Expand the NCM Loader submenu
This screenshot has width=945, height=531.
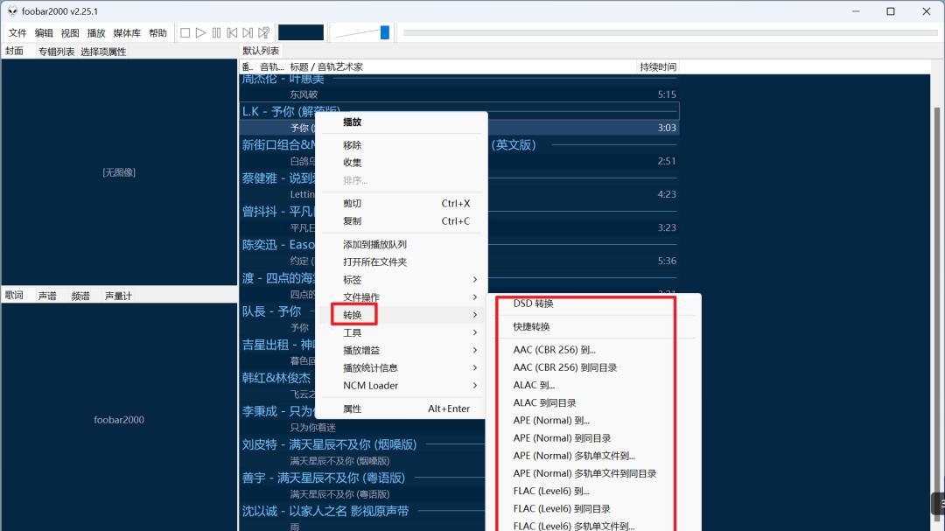402,385
